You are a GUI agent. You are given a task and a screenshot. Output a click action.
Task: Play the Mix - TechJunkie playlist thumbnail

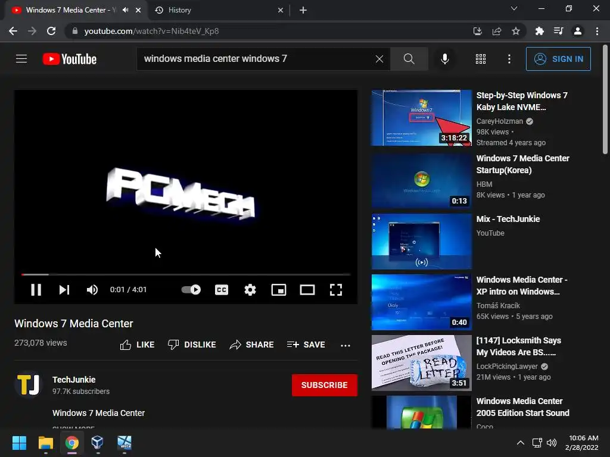(x=421, y=242)
